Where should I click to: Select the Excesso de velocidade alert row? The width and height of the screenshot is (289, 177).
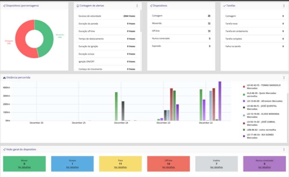[107, 16]
